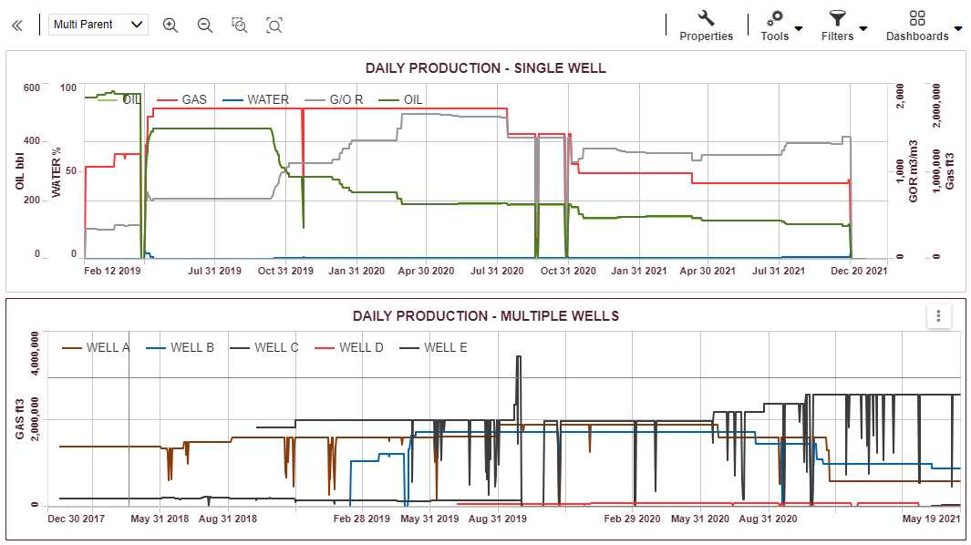Click the OIL bbl axis label

[20, 171]
